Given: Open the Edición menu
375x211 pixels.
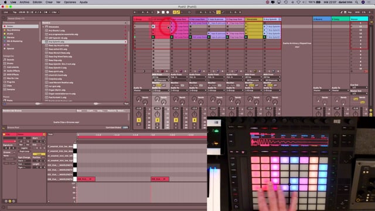Looking at the screenshot, I should click(x=37, y=2).
